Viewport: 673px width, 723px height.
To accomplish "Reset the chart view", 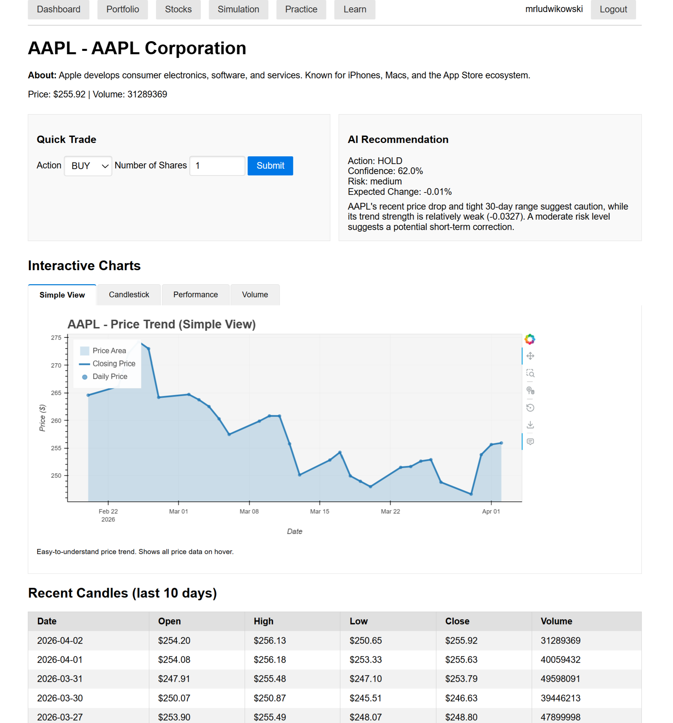I will (x=530, y=408).
